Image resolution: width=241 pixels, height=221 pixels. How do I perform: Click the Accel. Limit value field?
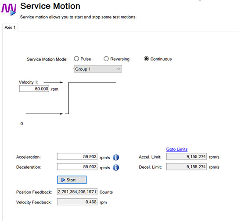point(187,156)
